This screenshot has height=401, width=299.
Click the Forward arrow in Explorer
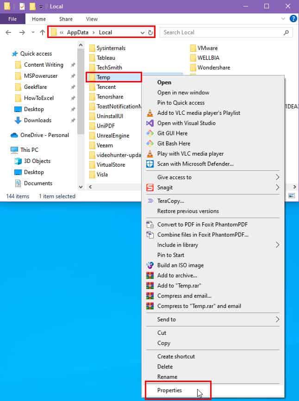(x=22, y=32)
